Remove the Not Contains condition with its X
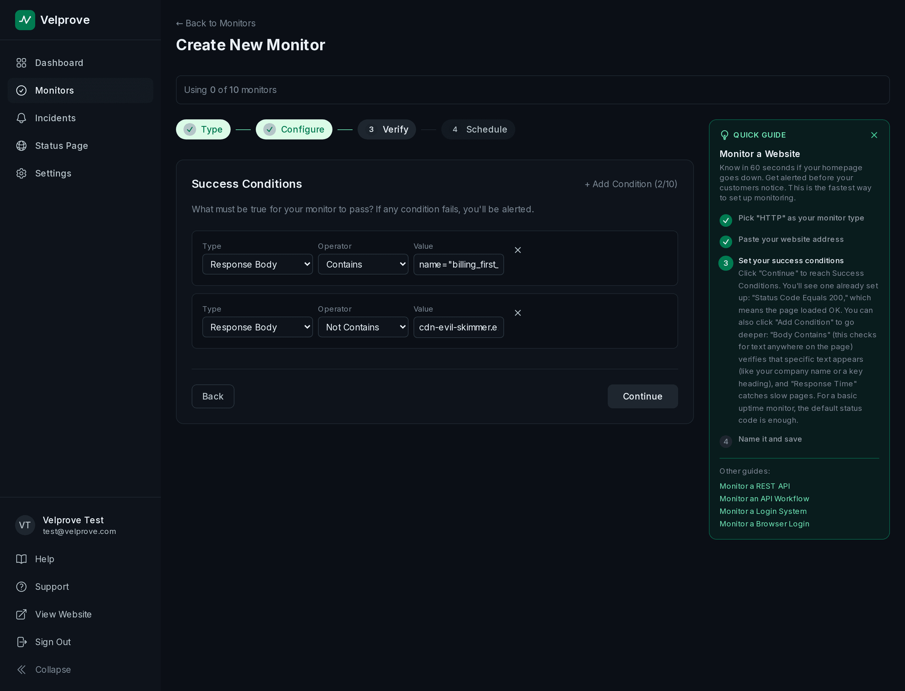Screen dimensions: 905x691 click(518, 313)
